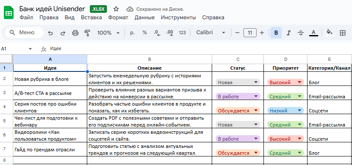
Task: Open priority dropdown Высокий in row 6
Action: 286,139
